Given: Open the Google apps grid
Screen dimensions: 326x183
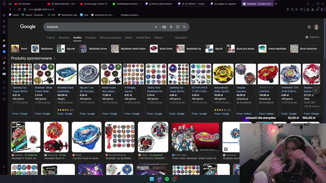Looking at the screenshot, I should (309, 27).
